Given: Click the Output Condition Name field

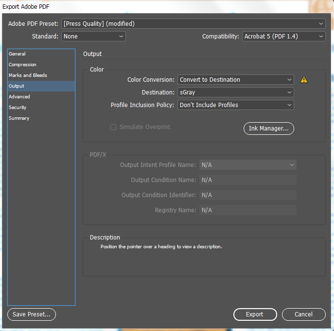Looking at the screenshot, I should coord(248,180).
